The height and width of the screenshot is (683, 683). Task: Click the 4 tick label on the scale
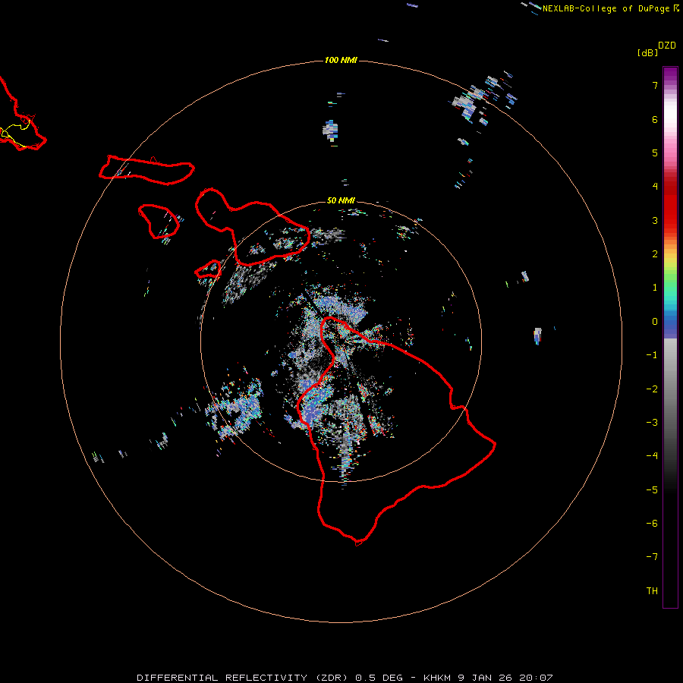pos(655,187)
